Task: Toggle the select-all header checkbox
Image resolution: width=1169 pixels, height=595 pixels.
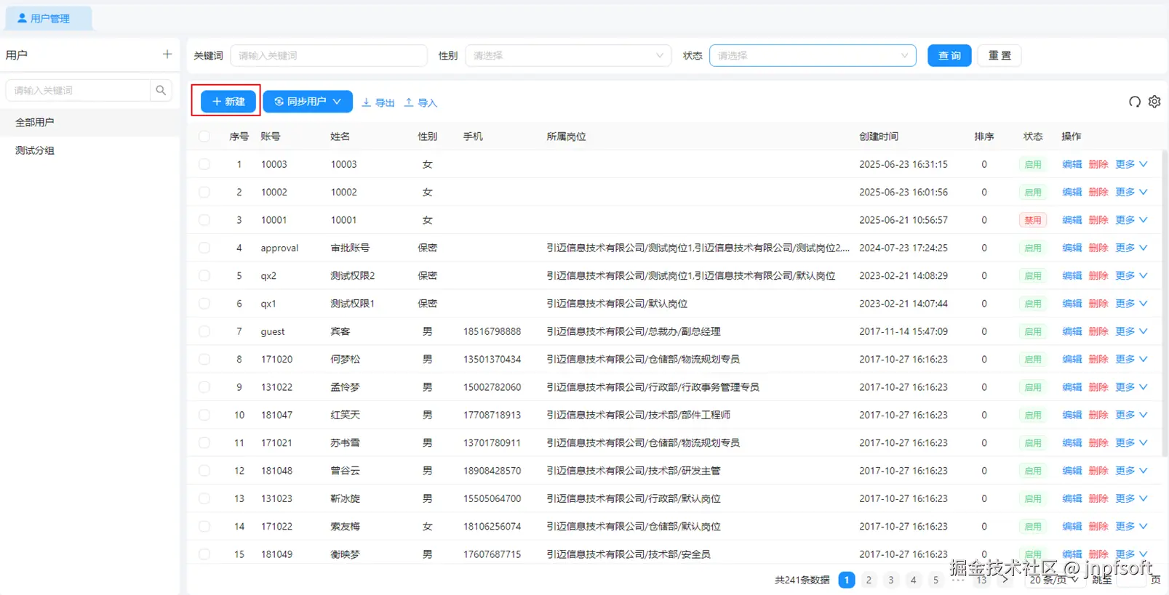Action: coord(204,137)
